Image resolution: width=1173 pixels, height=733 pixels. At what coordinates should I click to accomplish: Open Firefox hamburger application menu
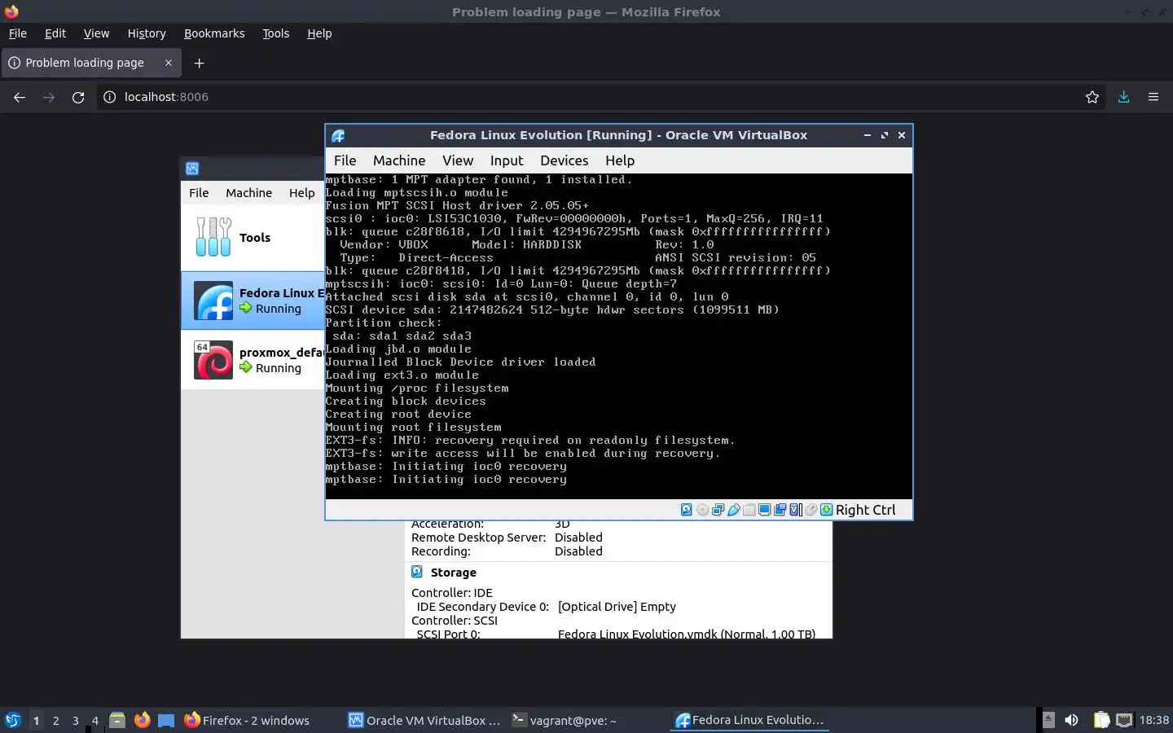click(1153, 97)
